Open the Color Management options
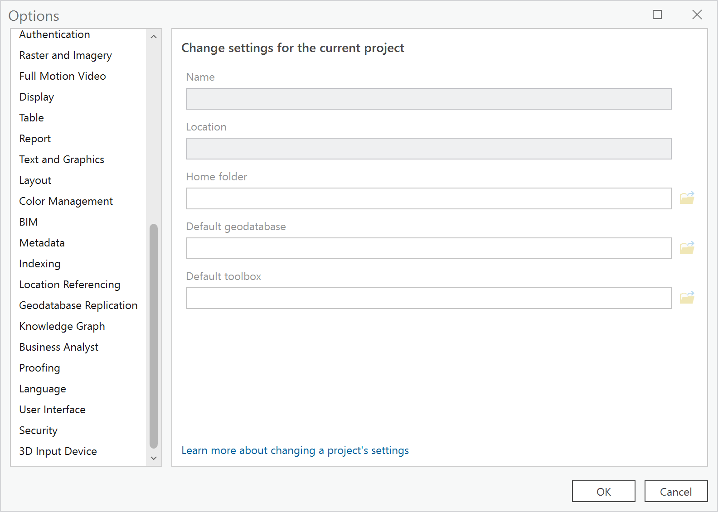This screenshot has height=512, width=718. click(66, 201)
